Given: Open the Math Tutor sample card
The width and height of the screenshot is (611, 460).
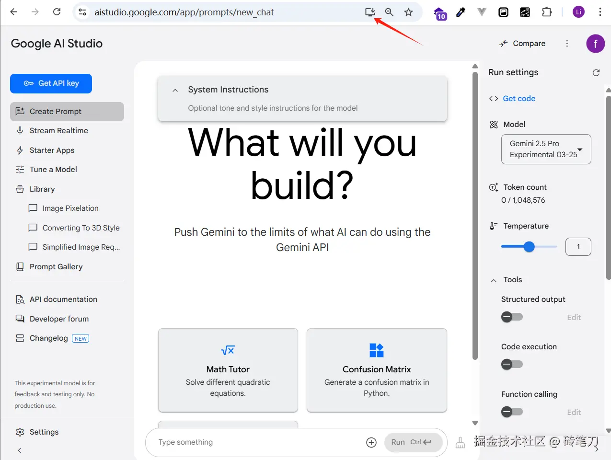Looking at the screenshot, I should (x=228, y=370).
